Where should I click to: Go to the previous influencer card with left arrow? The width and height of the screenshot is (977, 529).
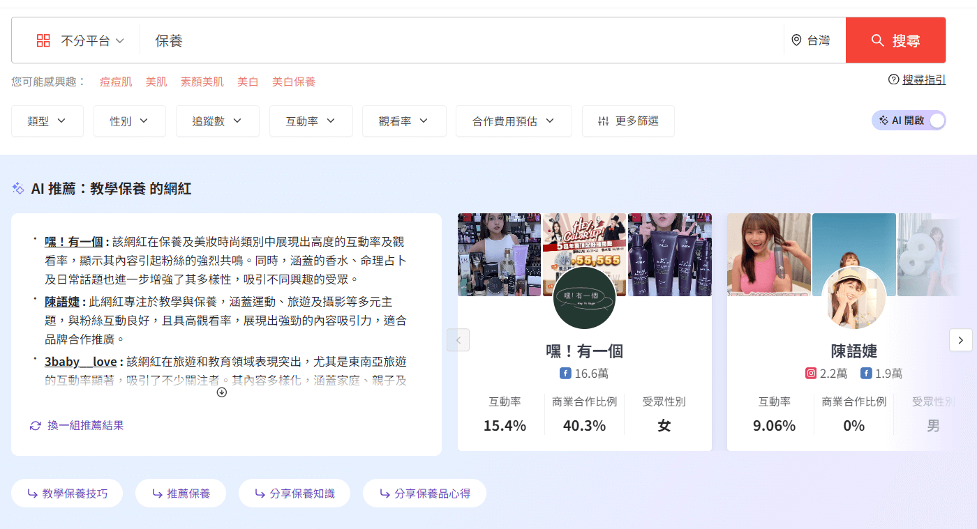click(458, 340)
